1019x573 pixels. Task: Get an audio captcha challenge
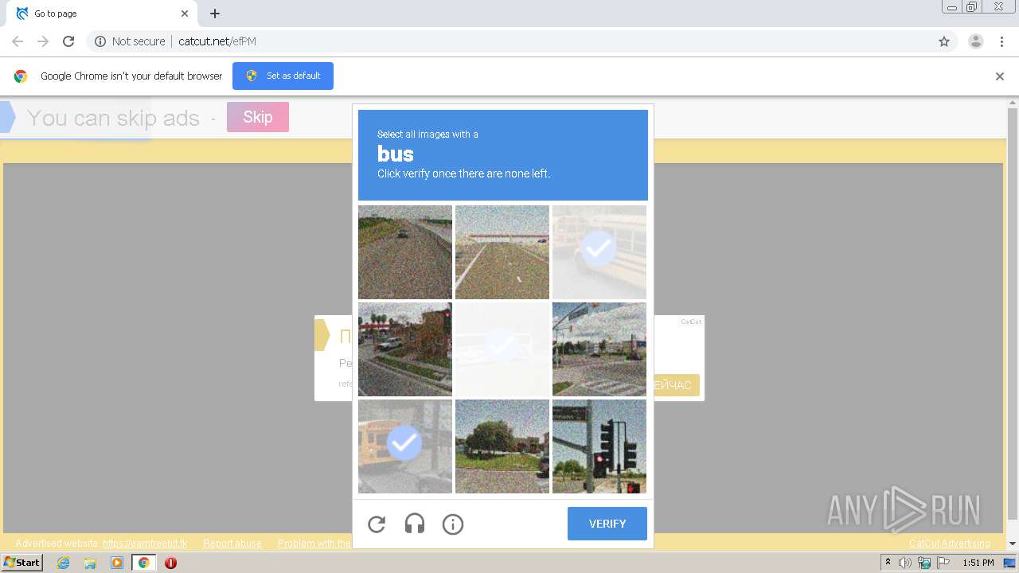tap(415, 524)
